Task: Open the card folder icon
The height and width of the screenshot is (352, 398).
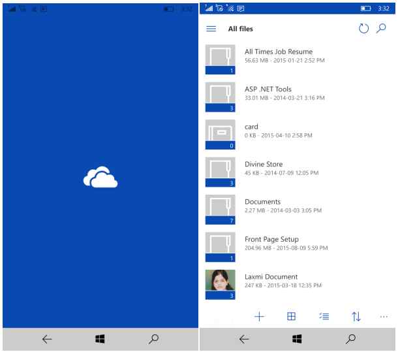Action: click(221, 135)
